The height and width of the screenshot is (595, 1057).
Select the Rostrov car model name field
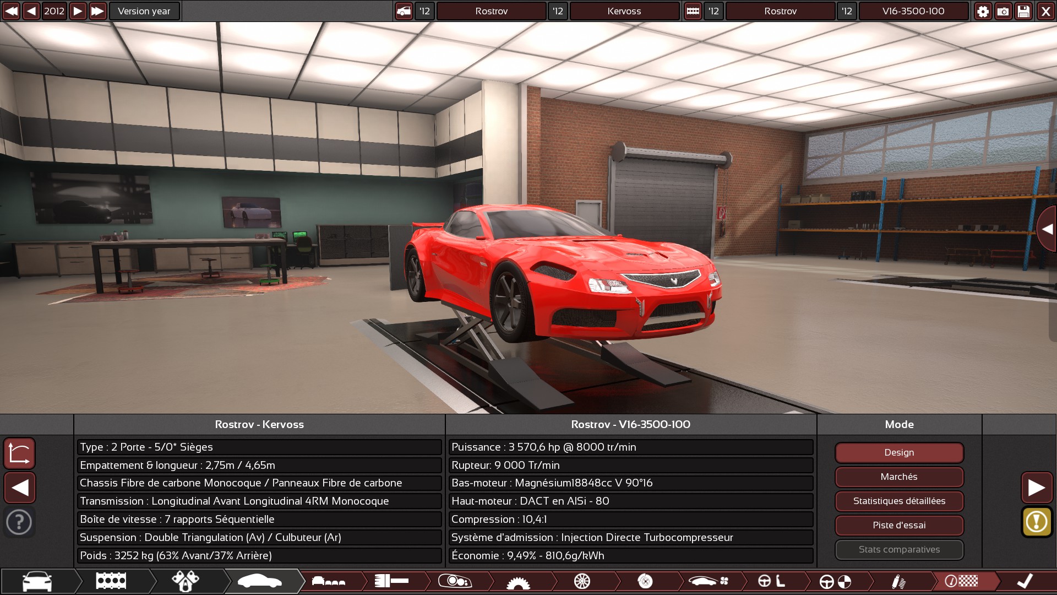[x=492, y=11]
